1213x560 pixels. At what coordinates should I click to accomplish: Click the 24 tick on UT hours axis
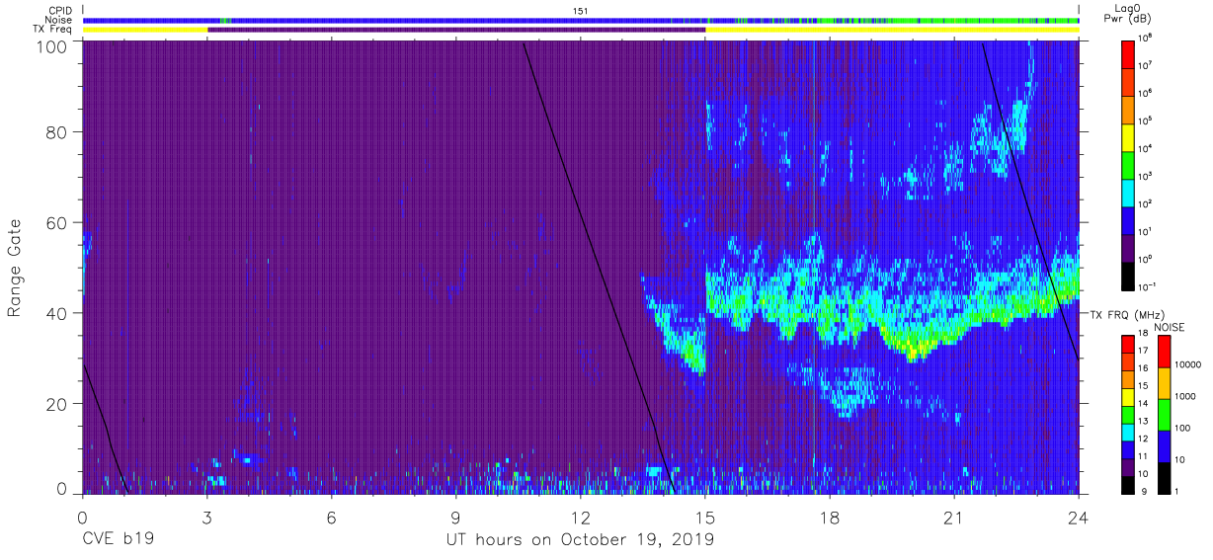[1079, 518]
